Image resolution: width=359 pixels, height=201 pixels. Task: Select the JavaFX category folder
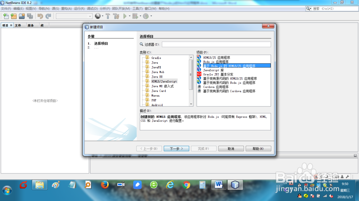coord(156,67)
